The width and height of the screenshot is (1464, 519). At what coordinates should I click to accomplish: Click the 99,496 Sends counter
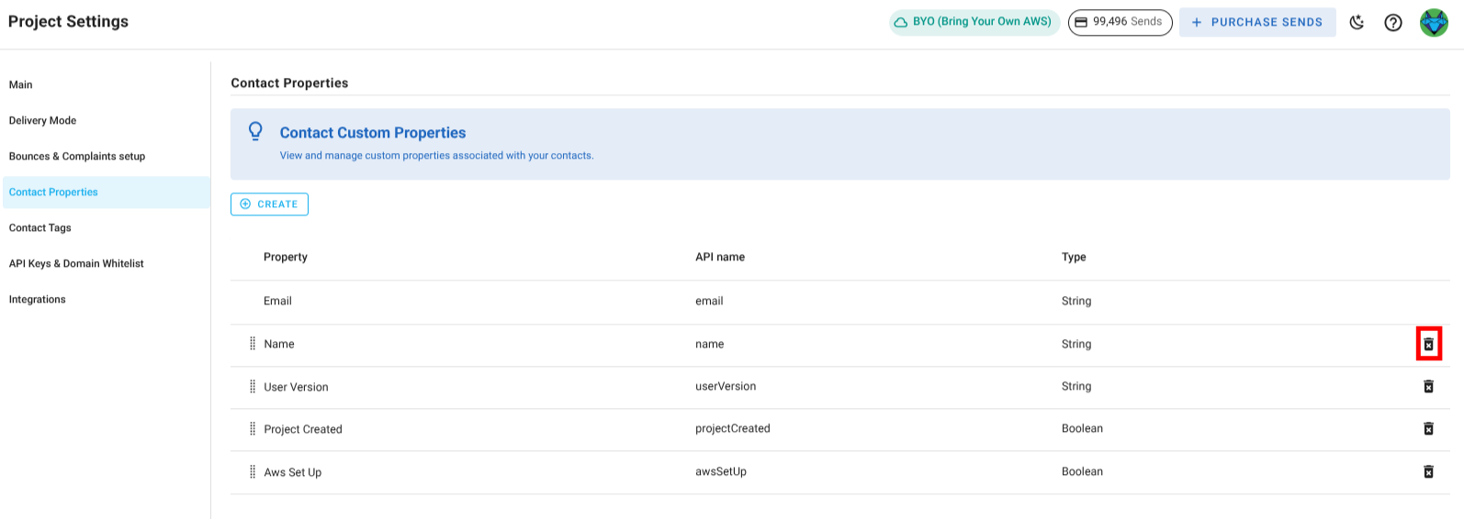pos(1120,22)
